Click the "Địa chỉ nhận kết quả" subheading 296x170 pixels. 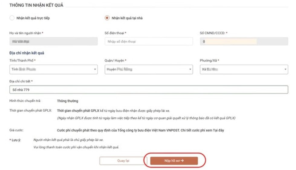click(27, 53)
